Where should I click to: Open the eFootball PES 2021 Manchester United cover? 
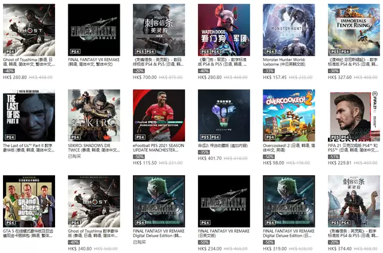(x=159, y=116)
